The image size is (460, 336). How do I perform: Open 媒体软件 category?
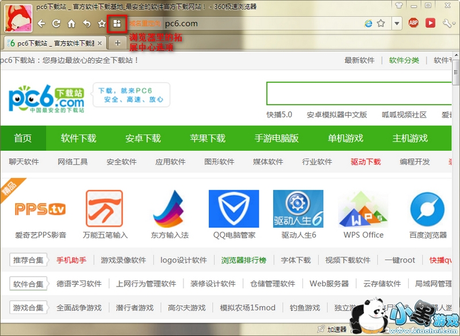[x=268, y=162]
